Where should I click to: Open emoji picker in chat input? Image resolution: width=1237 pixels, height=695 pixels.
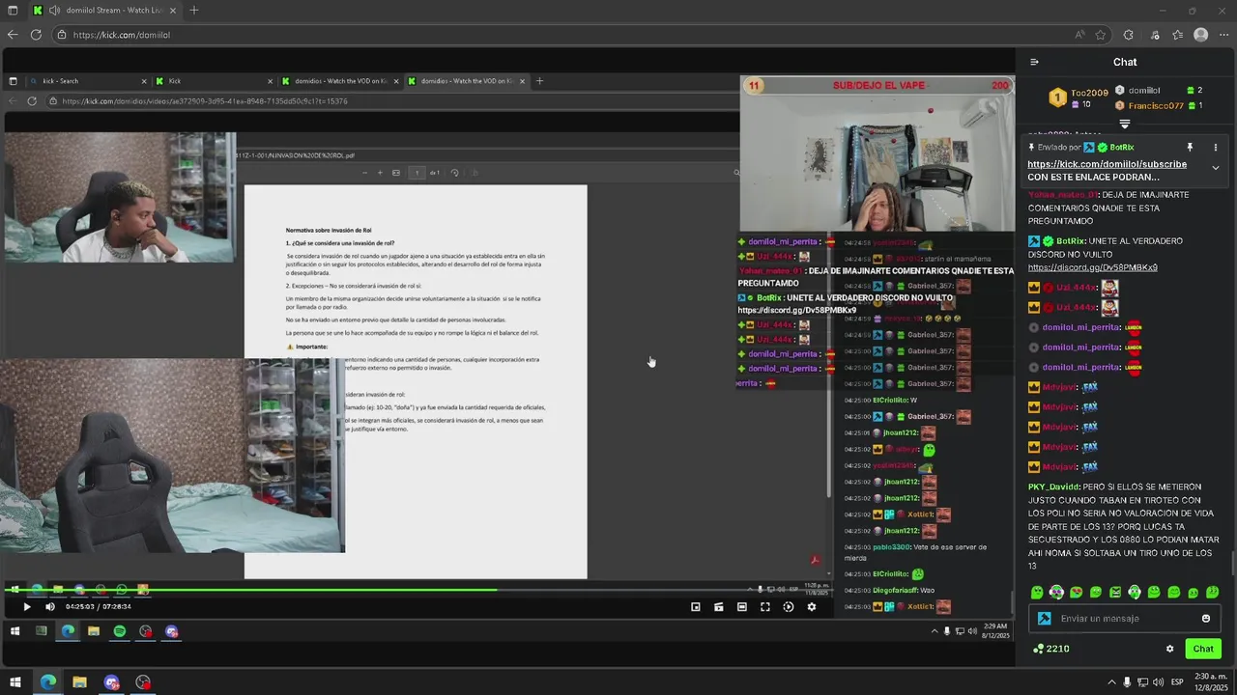1206,619
